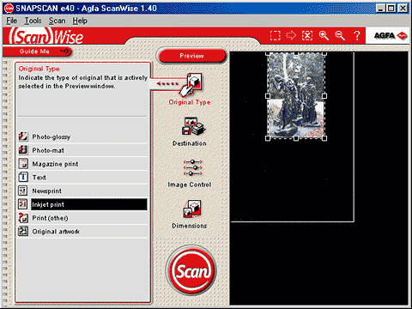Select Original artwork type
The width and height of the screenshot is (412, 309).
83,232
